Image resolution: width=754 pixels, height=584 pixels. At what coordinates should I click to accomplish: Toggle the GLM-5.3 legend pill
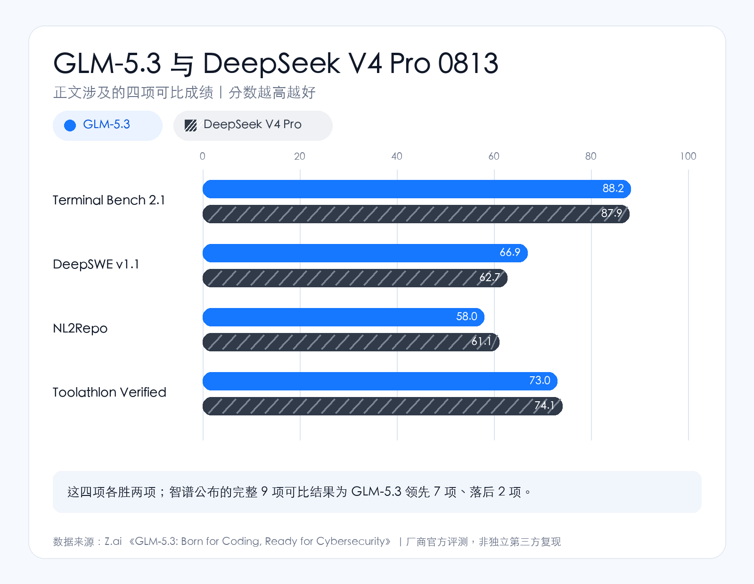(x=107, y=125)
